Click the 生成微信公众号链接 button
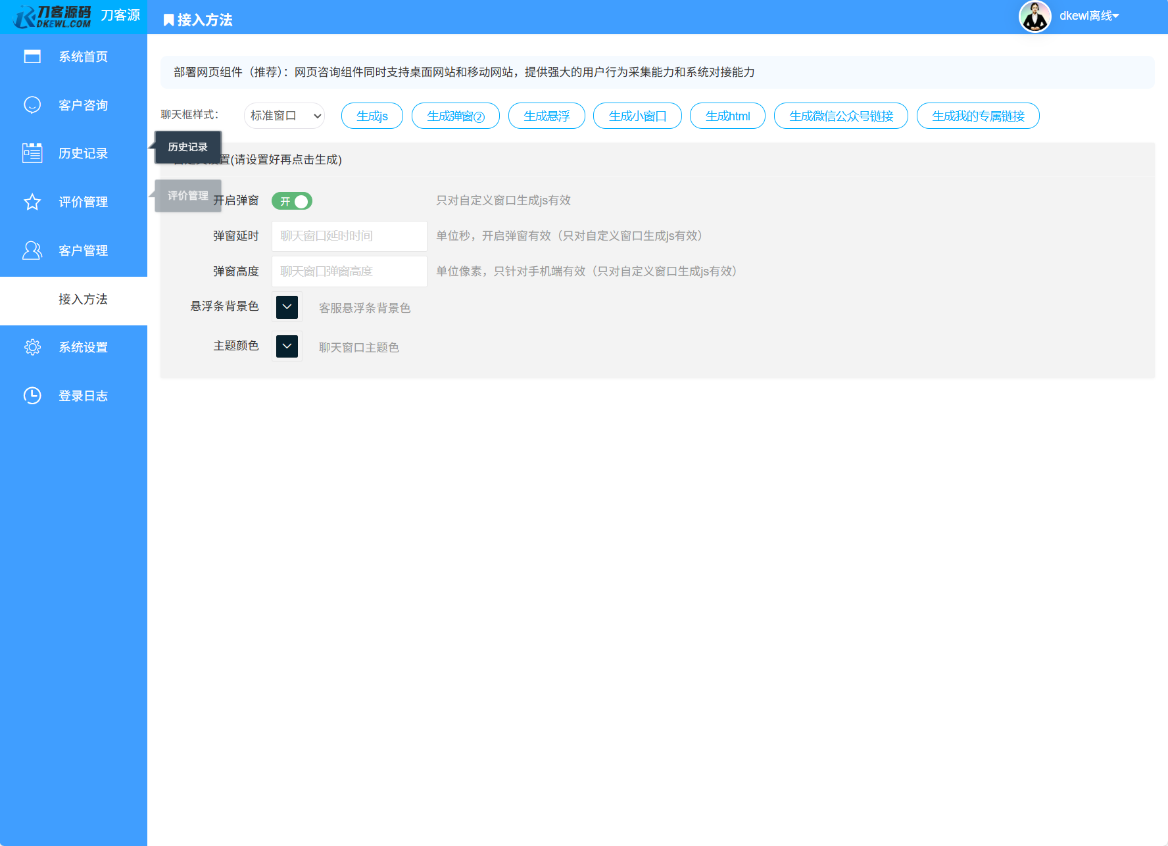Viewport: 1168px width, 846px height. pos(840,115)
